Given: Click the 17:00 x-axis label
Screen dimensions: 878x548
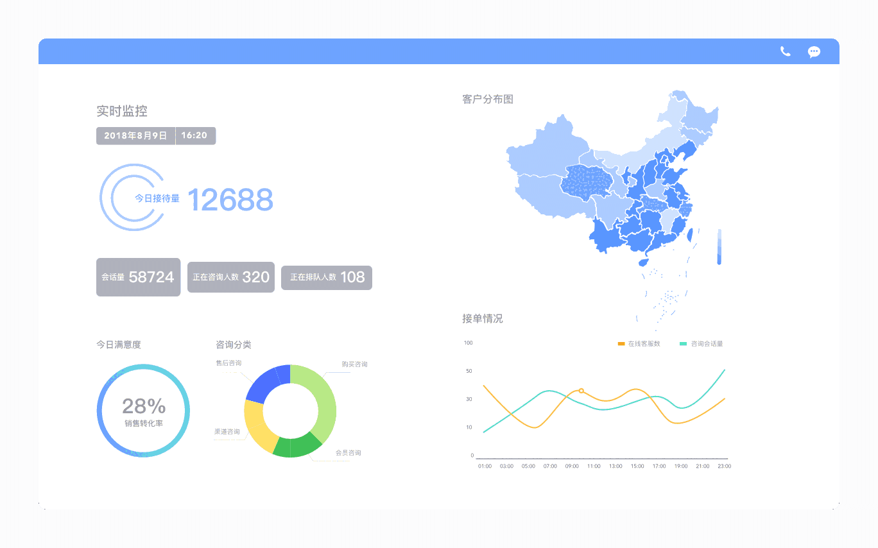Looking at the screenshot, I should [659, 467].
